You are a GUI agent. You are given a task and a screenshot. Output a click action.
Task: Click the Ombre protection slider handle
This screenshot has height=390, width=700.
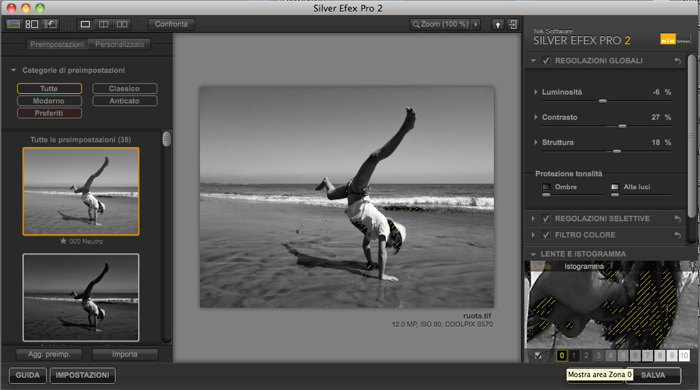tap(546, 195)
